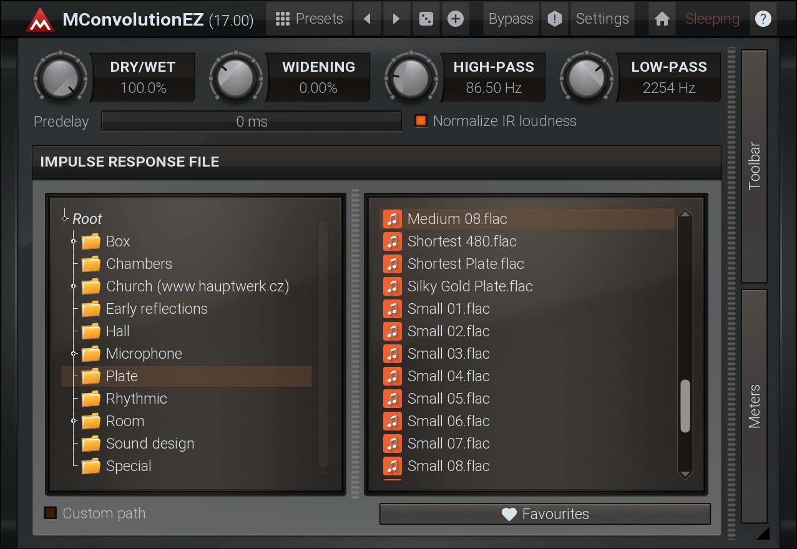Open the home icon menu
This screenshot has width=797, height=549.
tap(662, 19)
